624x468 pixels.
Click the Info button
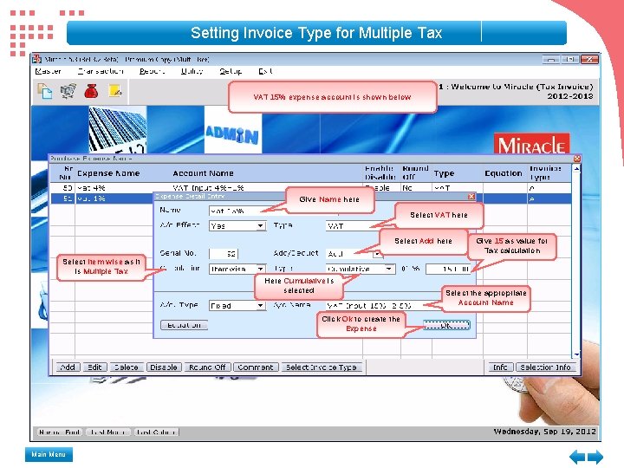click(500, 367)
